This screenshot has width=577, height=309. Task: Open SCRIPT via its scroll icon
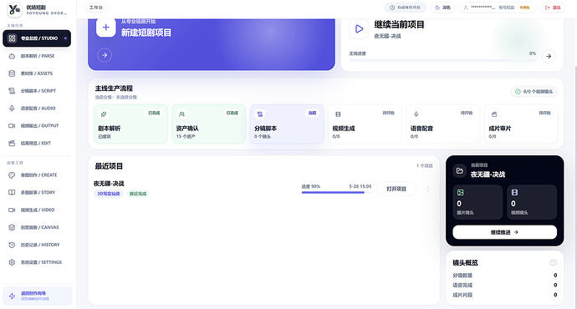pyautogui.click(x=12, y=91)
